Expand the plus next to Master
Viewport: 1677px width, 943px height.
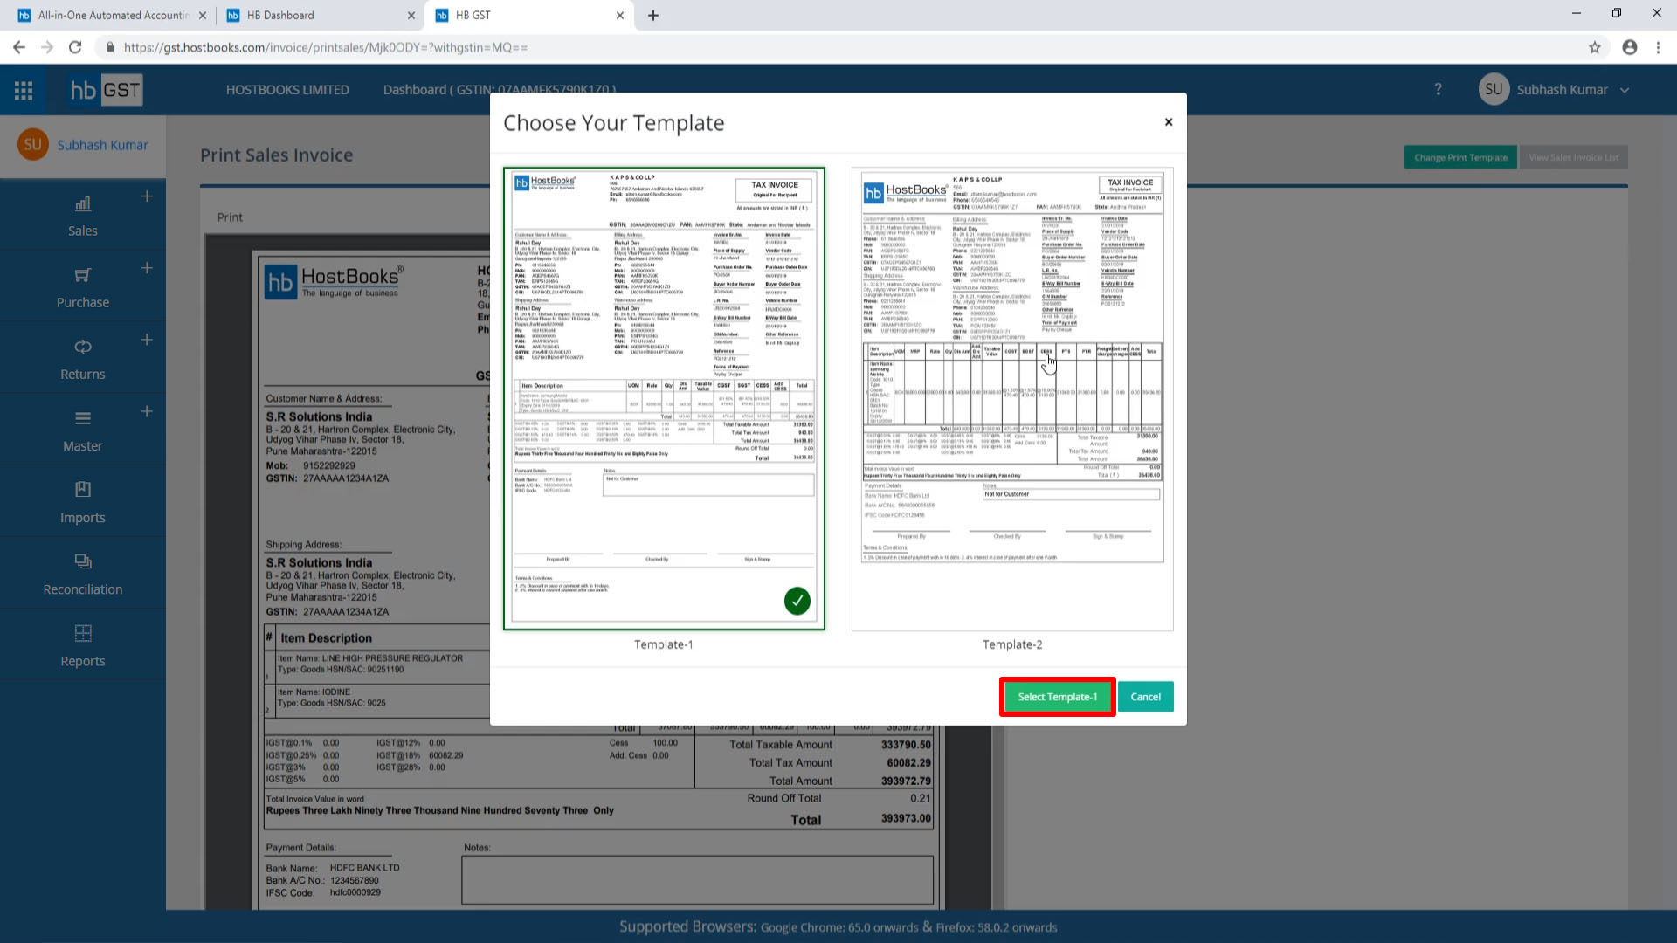tap(147, 411)
